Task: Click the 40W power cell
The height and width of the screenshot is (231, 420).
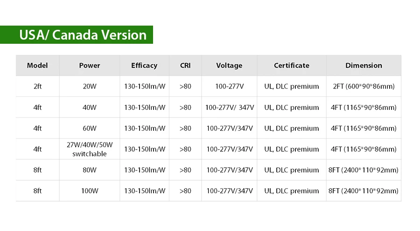Action: [90, 108]
